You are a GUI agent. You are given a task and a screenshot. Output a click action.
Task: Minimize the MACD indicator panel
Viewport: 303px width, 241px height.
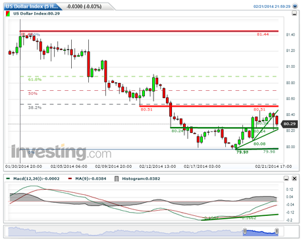point(287,178)
